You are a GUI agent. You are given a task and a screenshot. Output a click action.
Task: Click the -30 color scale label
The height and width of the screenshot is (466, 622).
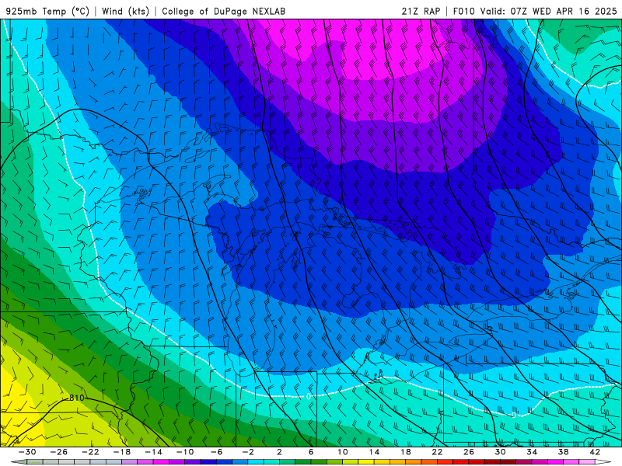coord(27,452)
